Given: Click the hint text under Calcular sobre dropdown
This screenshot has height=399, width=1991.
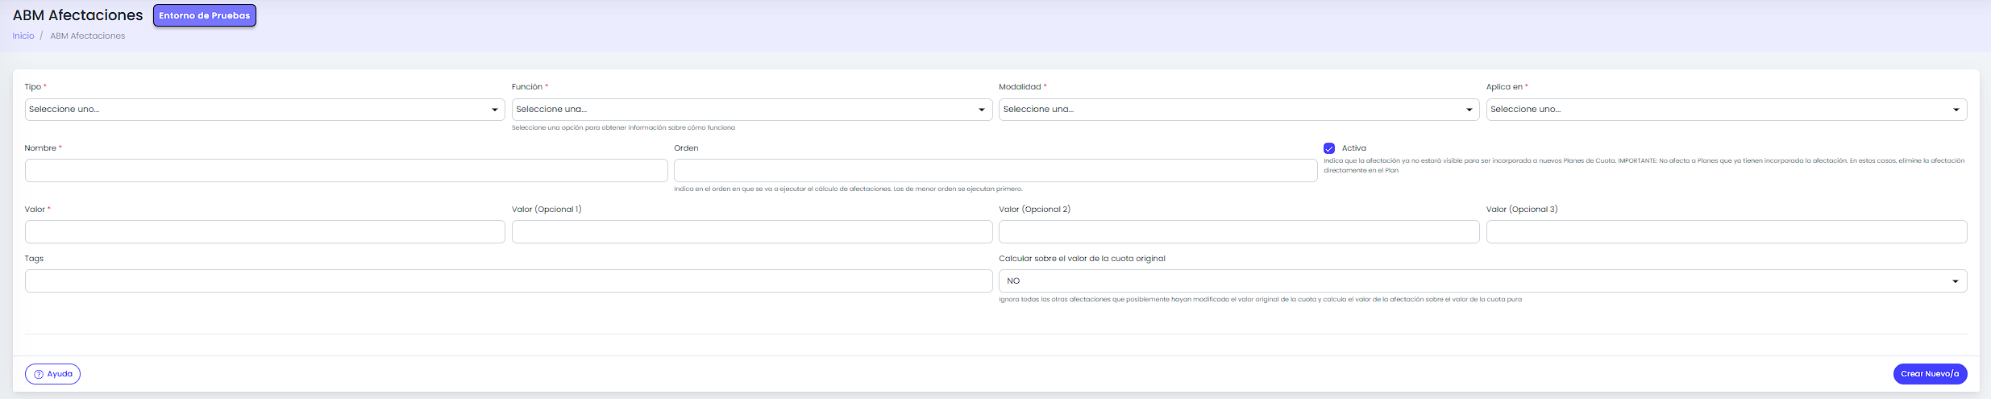Looking at the screenshot, I should click(x=1260, y=300).
